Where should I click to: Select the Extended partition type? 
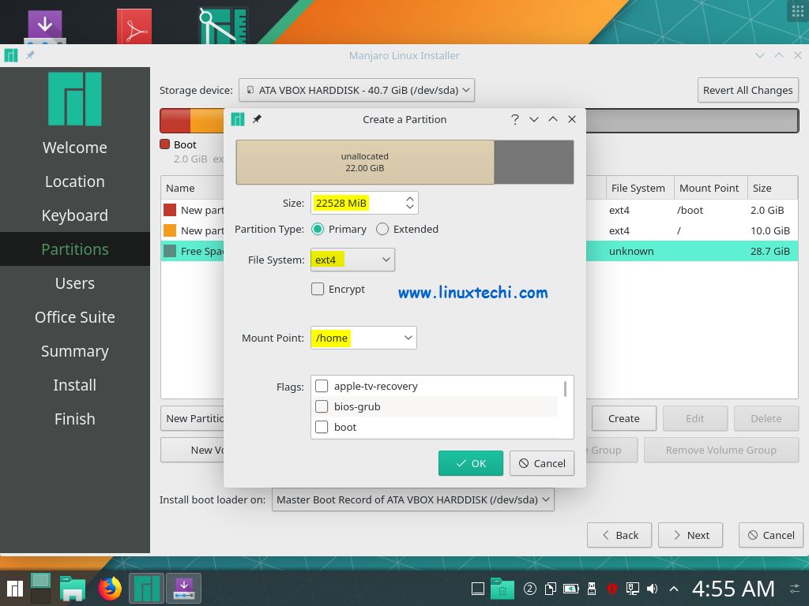(382, 229)
